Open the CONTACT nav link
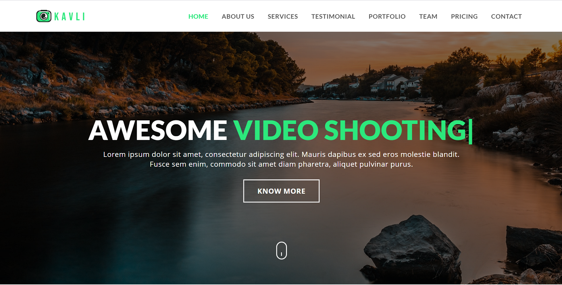The image size is (562, 285). (x=506, y=16)
